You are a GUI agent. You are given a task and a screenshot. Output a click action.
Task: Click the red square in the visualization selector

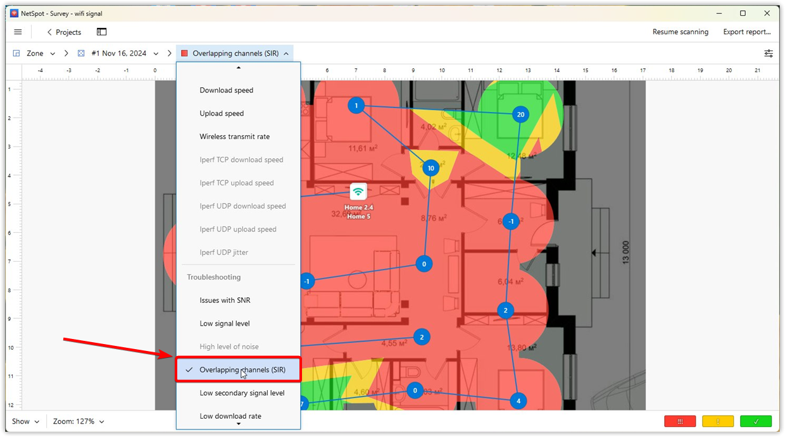click(184, 53)
